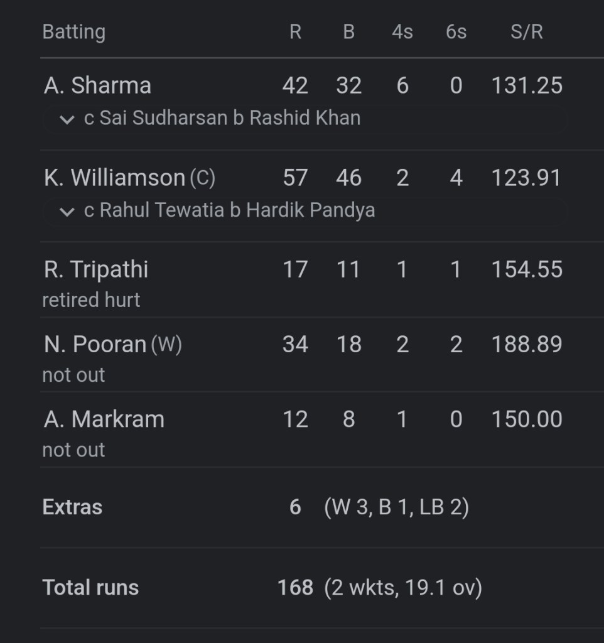
Task: Select the Extras row label
Action: click(x=72, y=507)
